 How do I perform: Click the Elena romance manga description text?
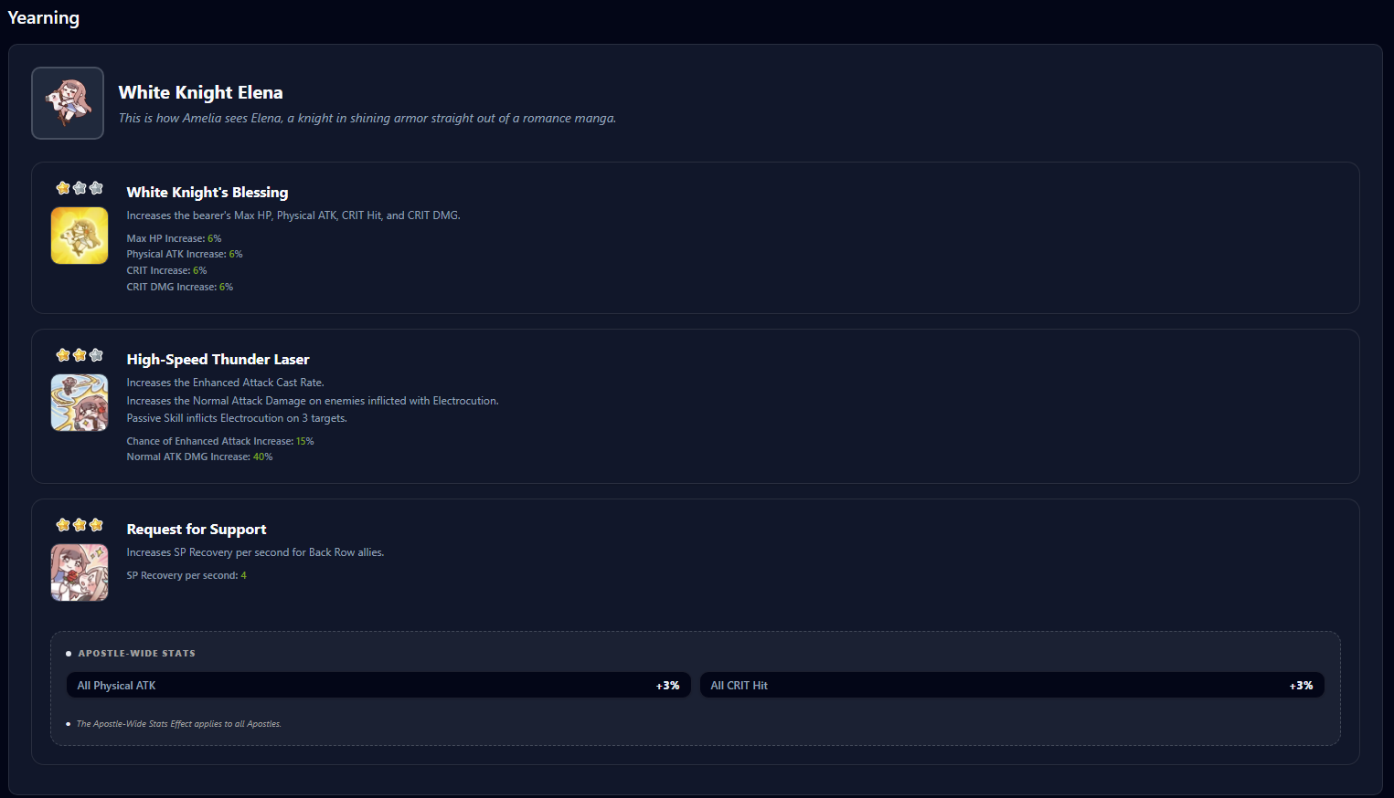click(x=367, y=119)
